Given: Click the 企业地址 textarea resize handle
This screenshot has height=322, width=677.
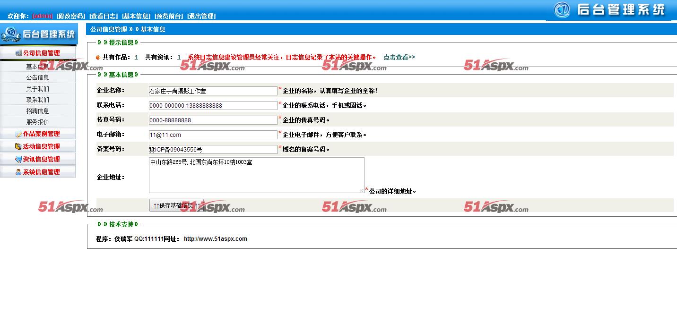Looking at the screenshot, I should pyautogui.click(x=362, y=190).
